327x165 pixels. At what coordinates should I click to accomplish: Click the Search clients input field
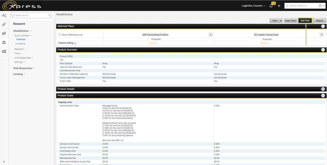[x=302, y=6]
